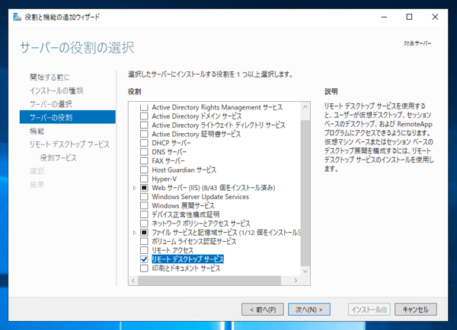Click the wizard icon in the title bar
The height and width of the screenshot is (330, 457).
click(18, 17)
